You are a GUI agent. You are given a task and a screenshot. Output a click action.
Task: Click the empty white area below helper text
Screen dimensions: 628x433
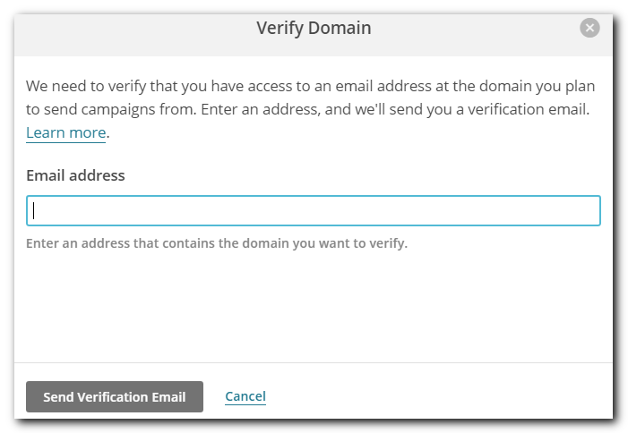[314, 308]
